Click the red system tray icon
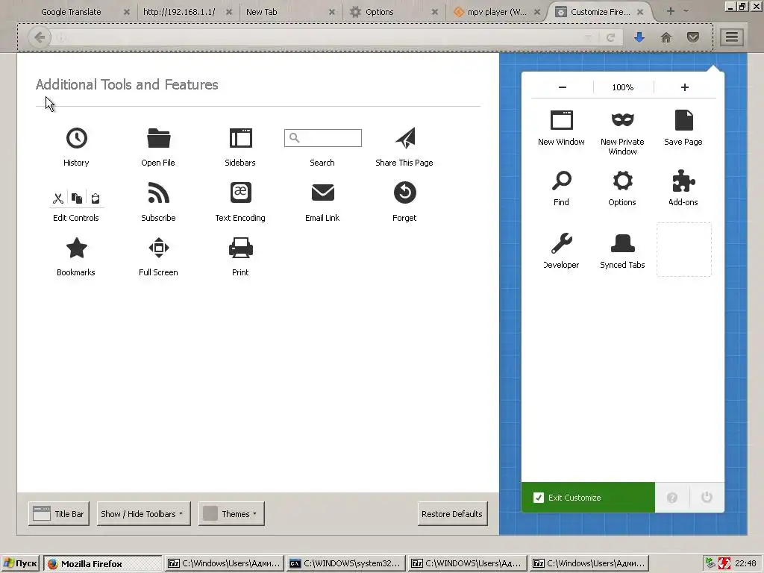 coord(724,563)
